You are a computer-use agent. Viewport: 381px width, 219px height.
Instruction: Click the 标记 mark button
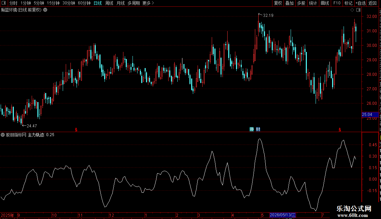click(348, 3)
